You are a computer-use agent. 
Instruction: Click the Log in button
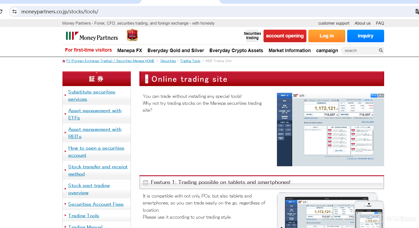(x=327, y=36)
